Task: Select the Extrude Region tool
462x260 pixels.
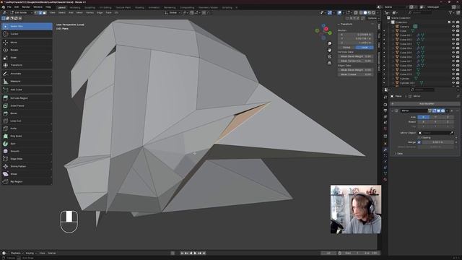Action: pos(27,98)
